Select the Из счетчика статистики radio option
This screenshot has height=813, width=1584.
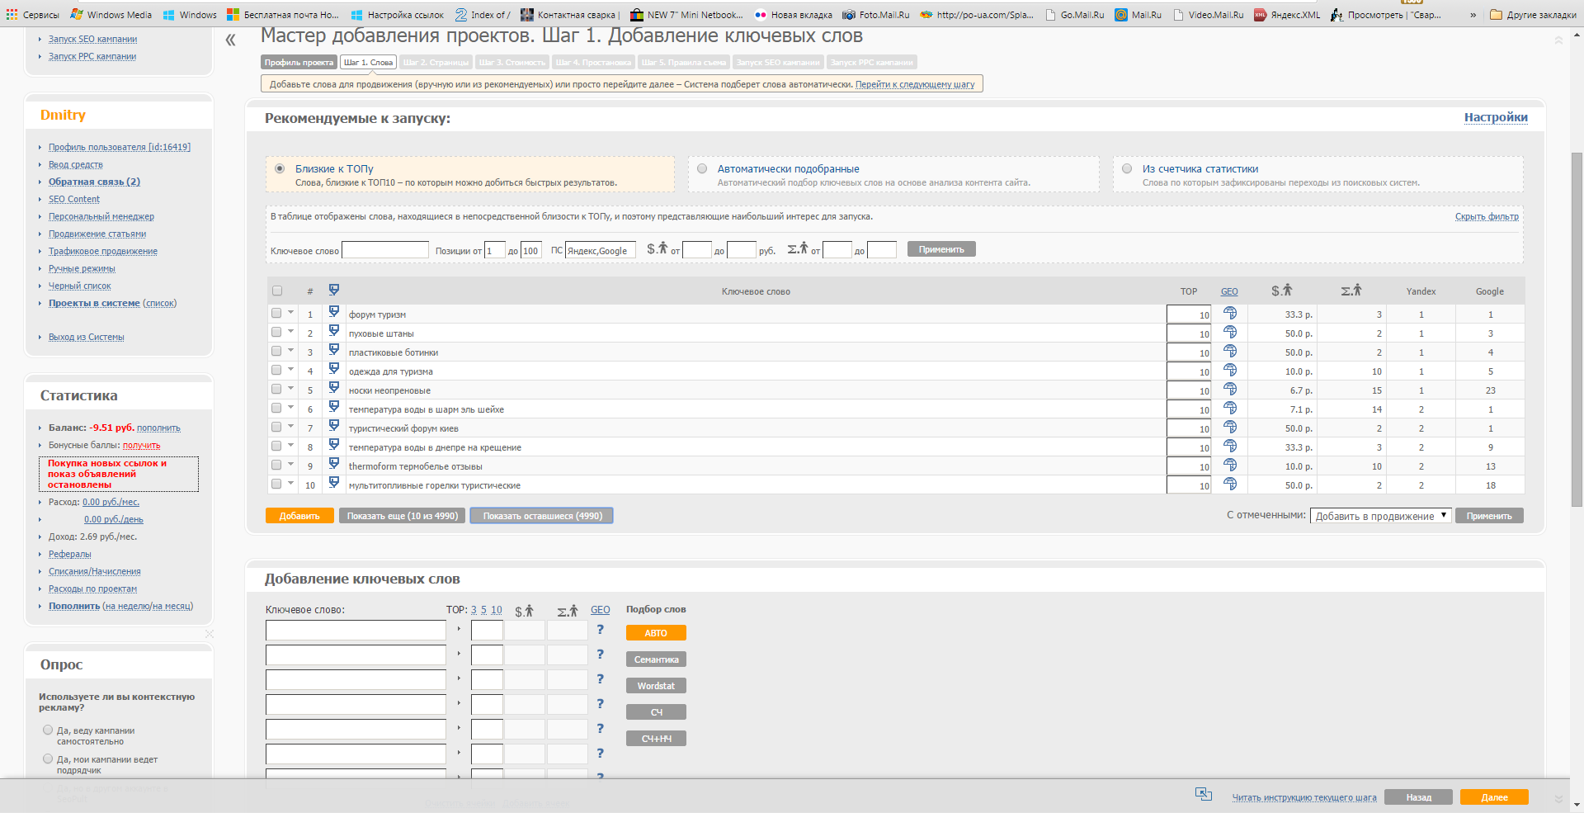pyautogui.click(x=1127, y=168)
